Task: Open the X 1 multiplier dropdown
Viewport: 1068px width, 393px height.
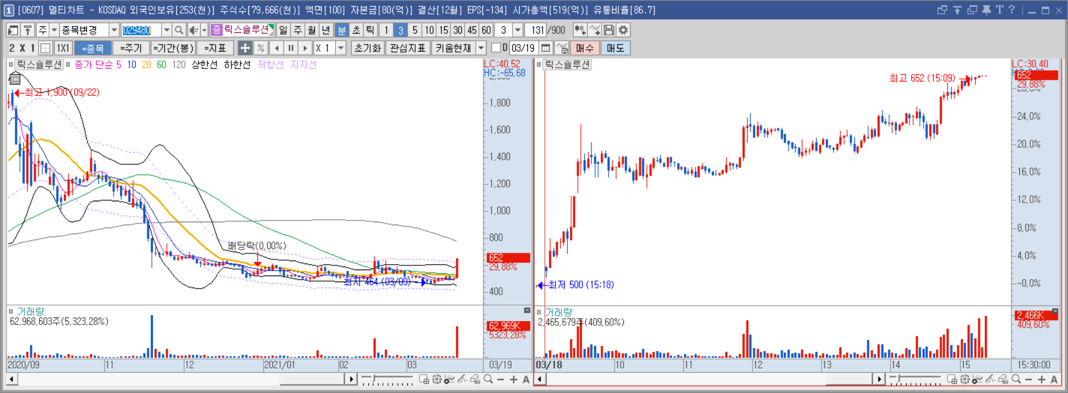Action: point(341,48)
